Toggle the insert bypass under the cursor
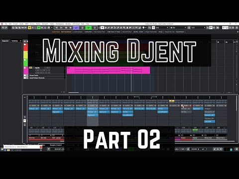Screen dimensions: 239x179 tap(182, 105)
